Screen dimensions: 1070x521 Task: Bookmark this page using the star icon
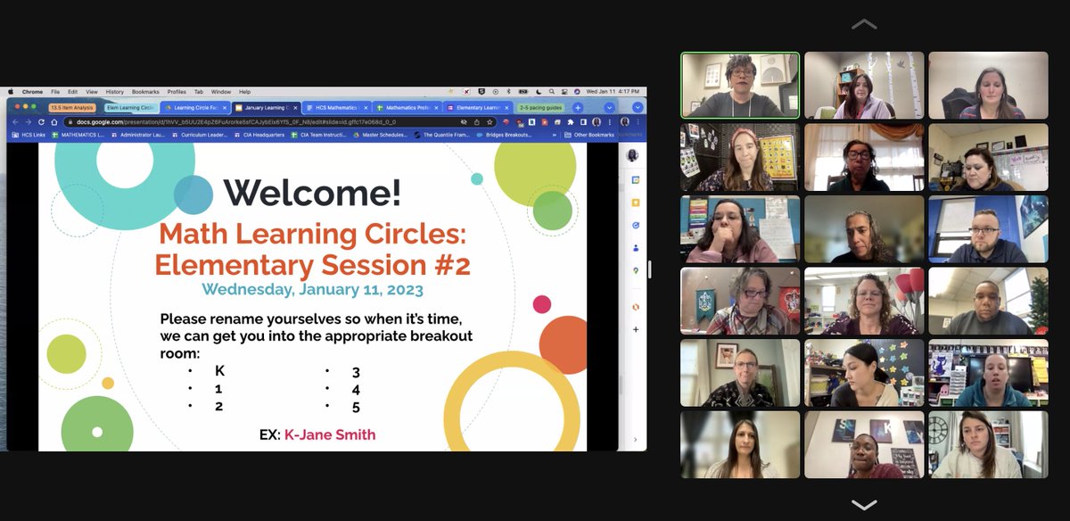point(490,121)
